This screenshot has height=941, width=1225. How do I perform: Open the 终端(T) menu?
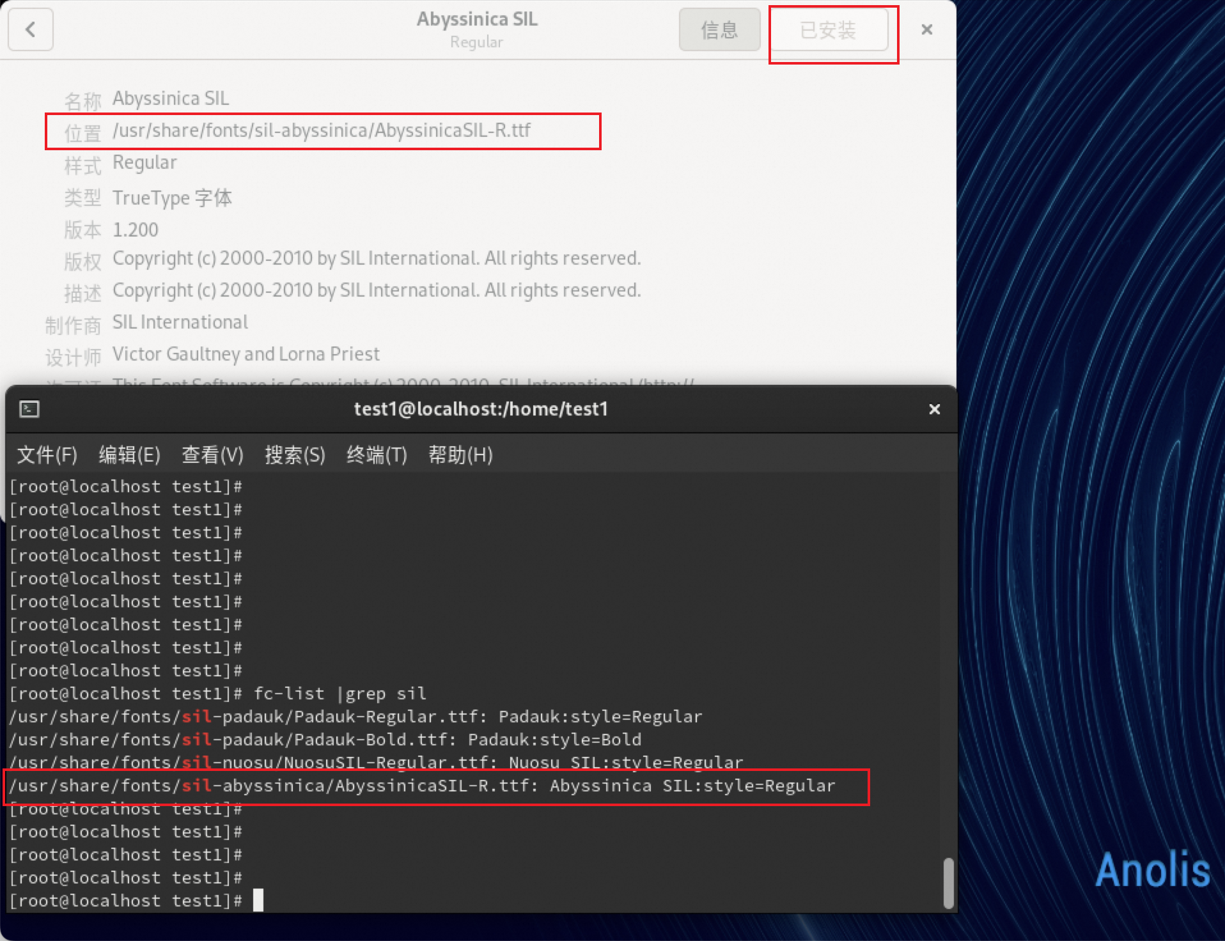coord(377,455)
